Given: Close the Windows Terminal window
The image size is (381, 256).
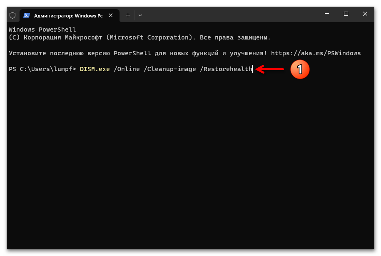Looking at the screenshot, I should click(x=365, y=14).
